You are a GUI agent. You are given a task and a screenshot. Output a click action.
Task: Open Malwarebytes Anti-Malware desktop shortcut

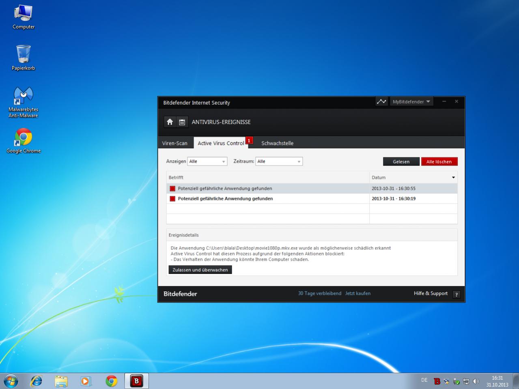(24, 102)
